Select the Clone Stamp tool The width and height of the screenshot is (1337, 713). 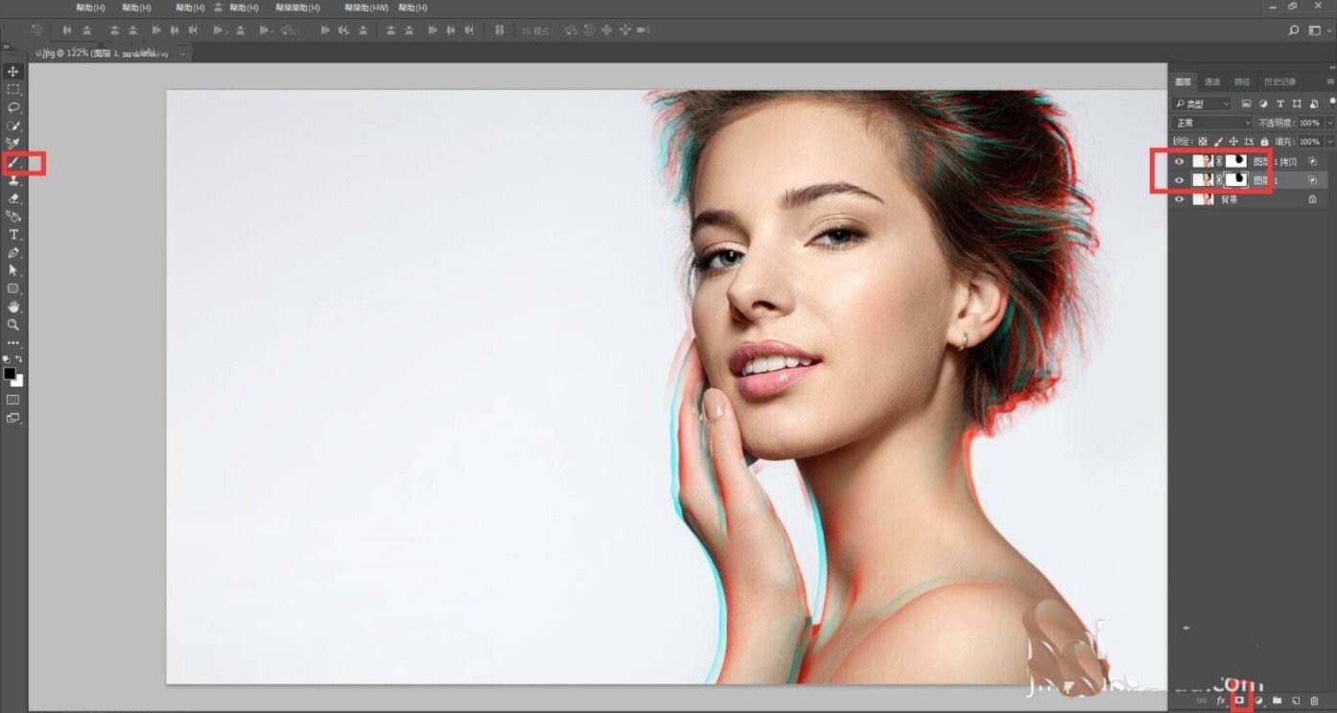pos(13,180)
